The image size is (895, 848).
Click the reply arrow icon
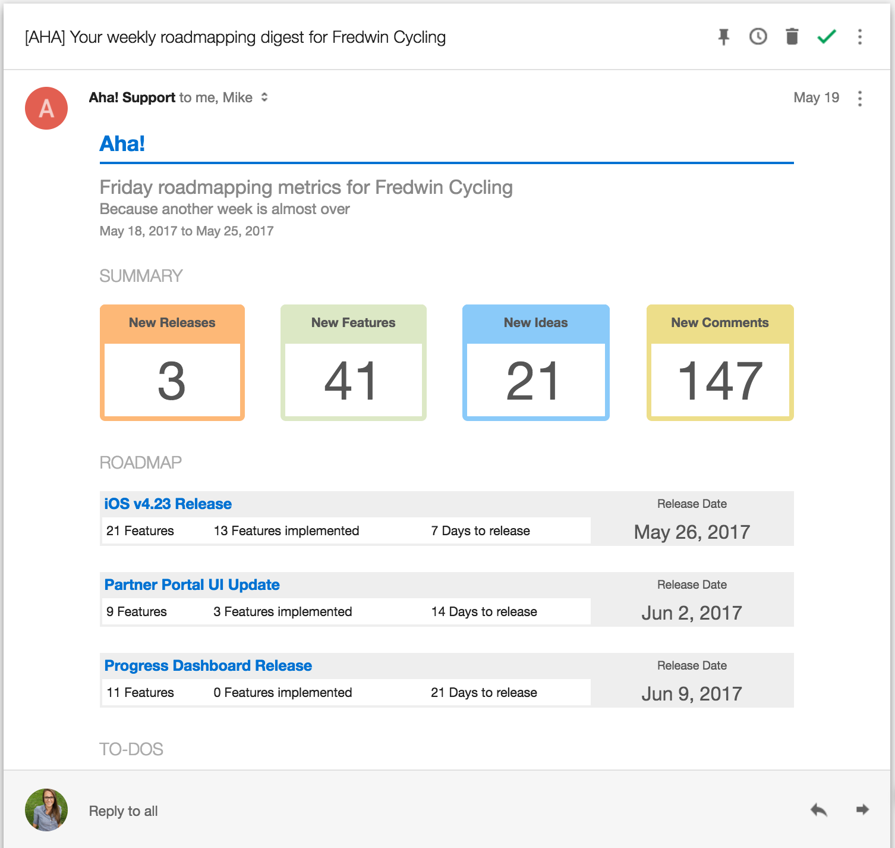click(819, 810)
